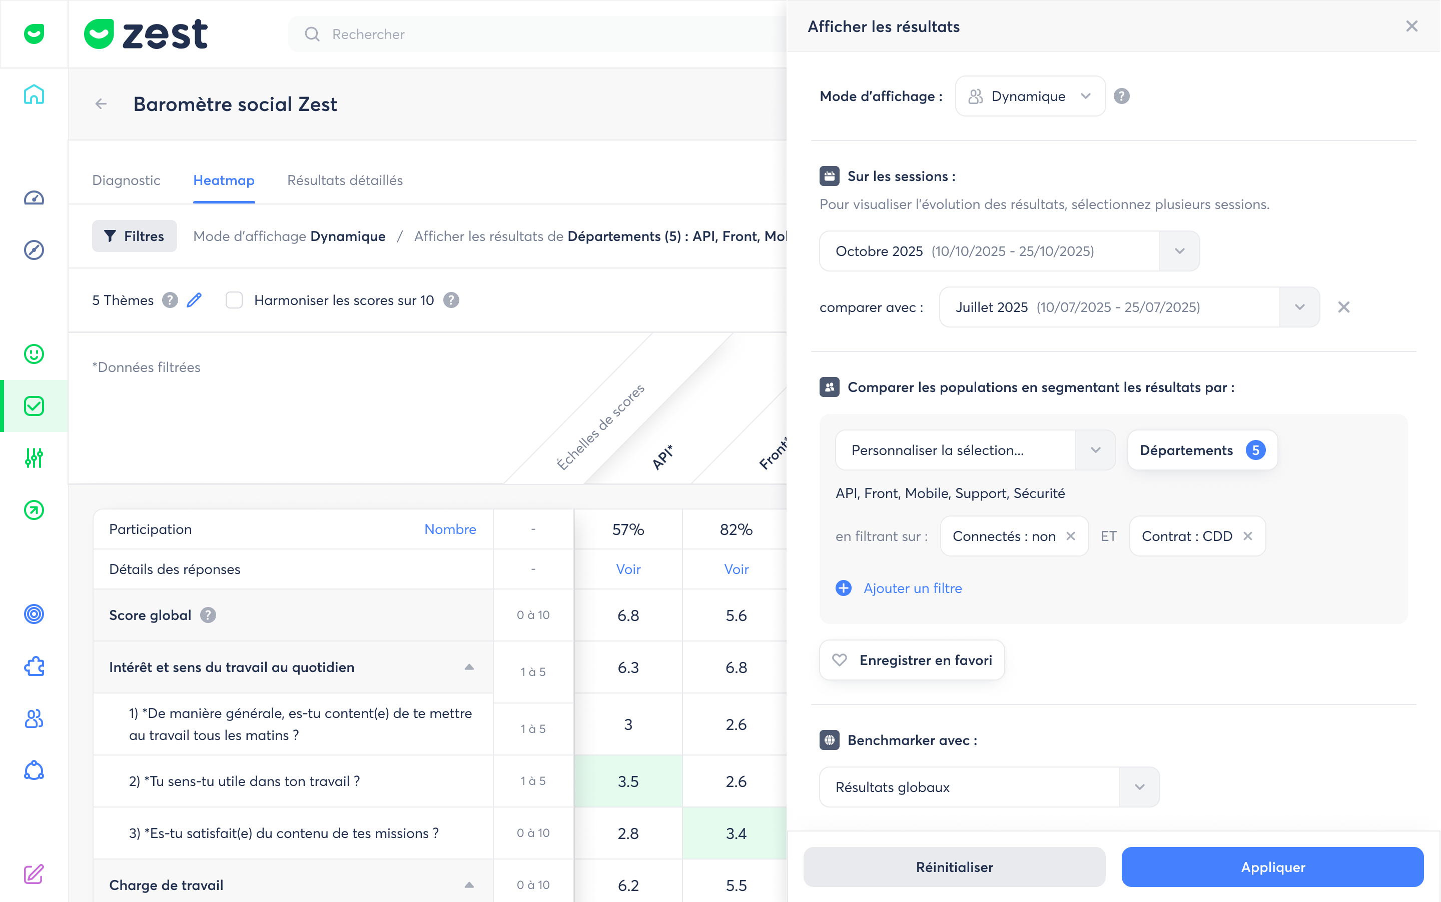Click the compass icon in sidebar
The width and height of the screenshot is (1441, 902).
tap(34, 250)
